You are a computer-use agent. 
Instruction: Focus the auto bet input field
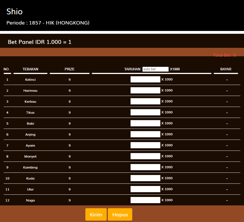coord(155,69)
